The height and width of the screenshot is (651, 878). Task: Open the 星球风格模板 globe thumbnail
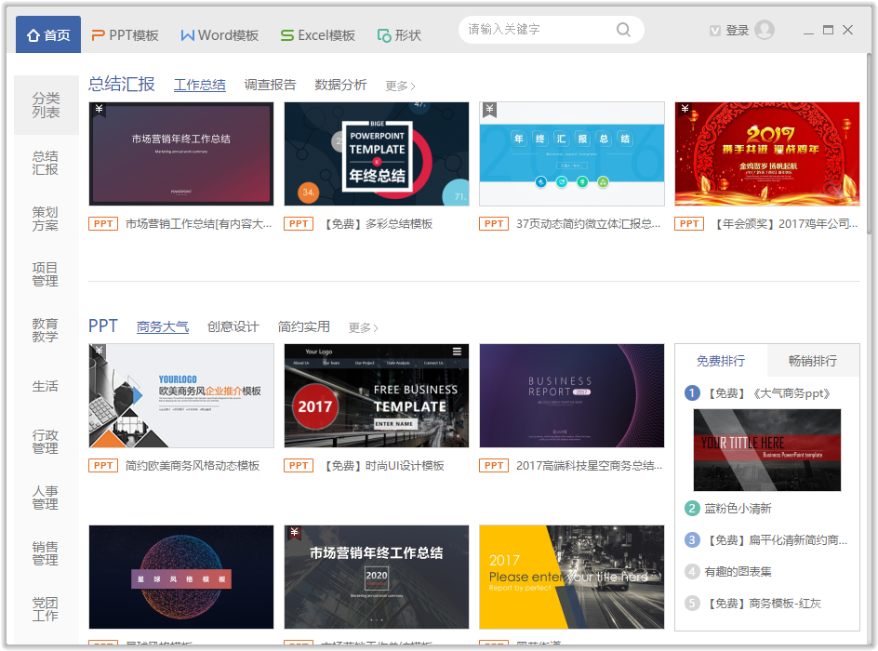point(181,578)
